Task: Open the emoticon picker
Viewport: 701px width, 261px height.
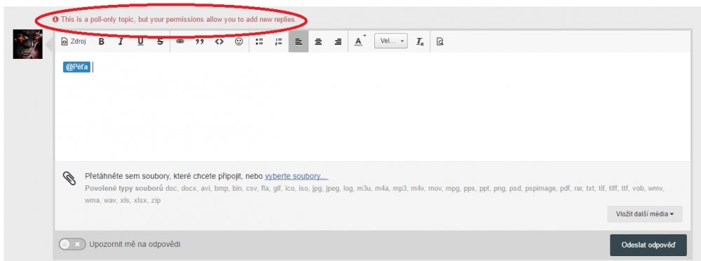Action: 239,41
